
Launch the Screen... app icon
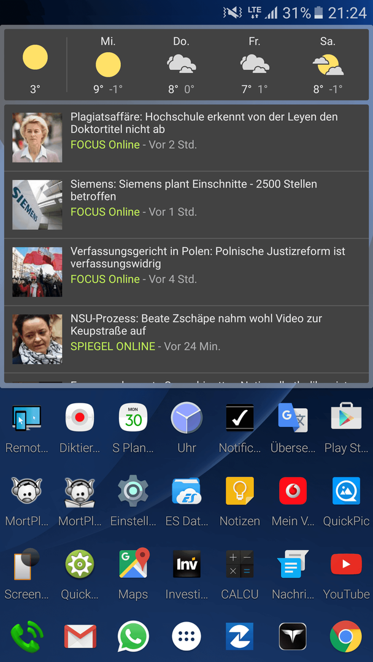(26, 564)
